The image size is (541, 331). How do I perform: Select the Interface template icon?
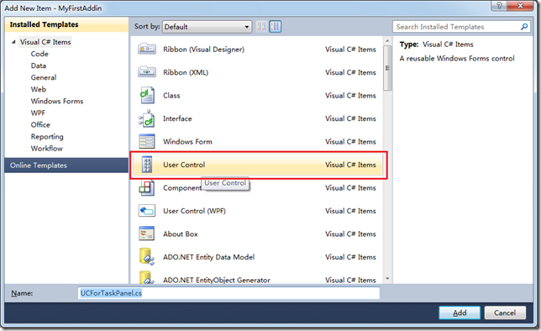pos(147,118)
